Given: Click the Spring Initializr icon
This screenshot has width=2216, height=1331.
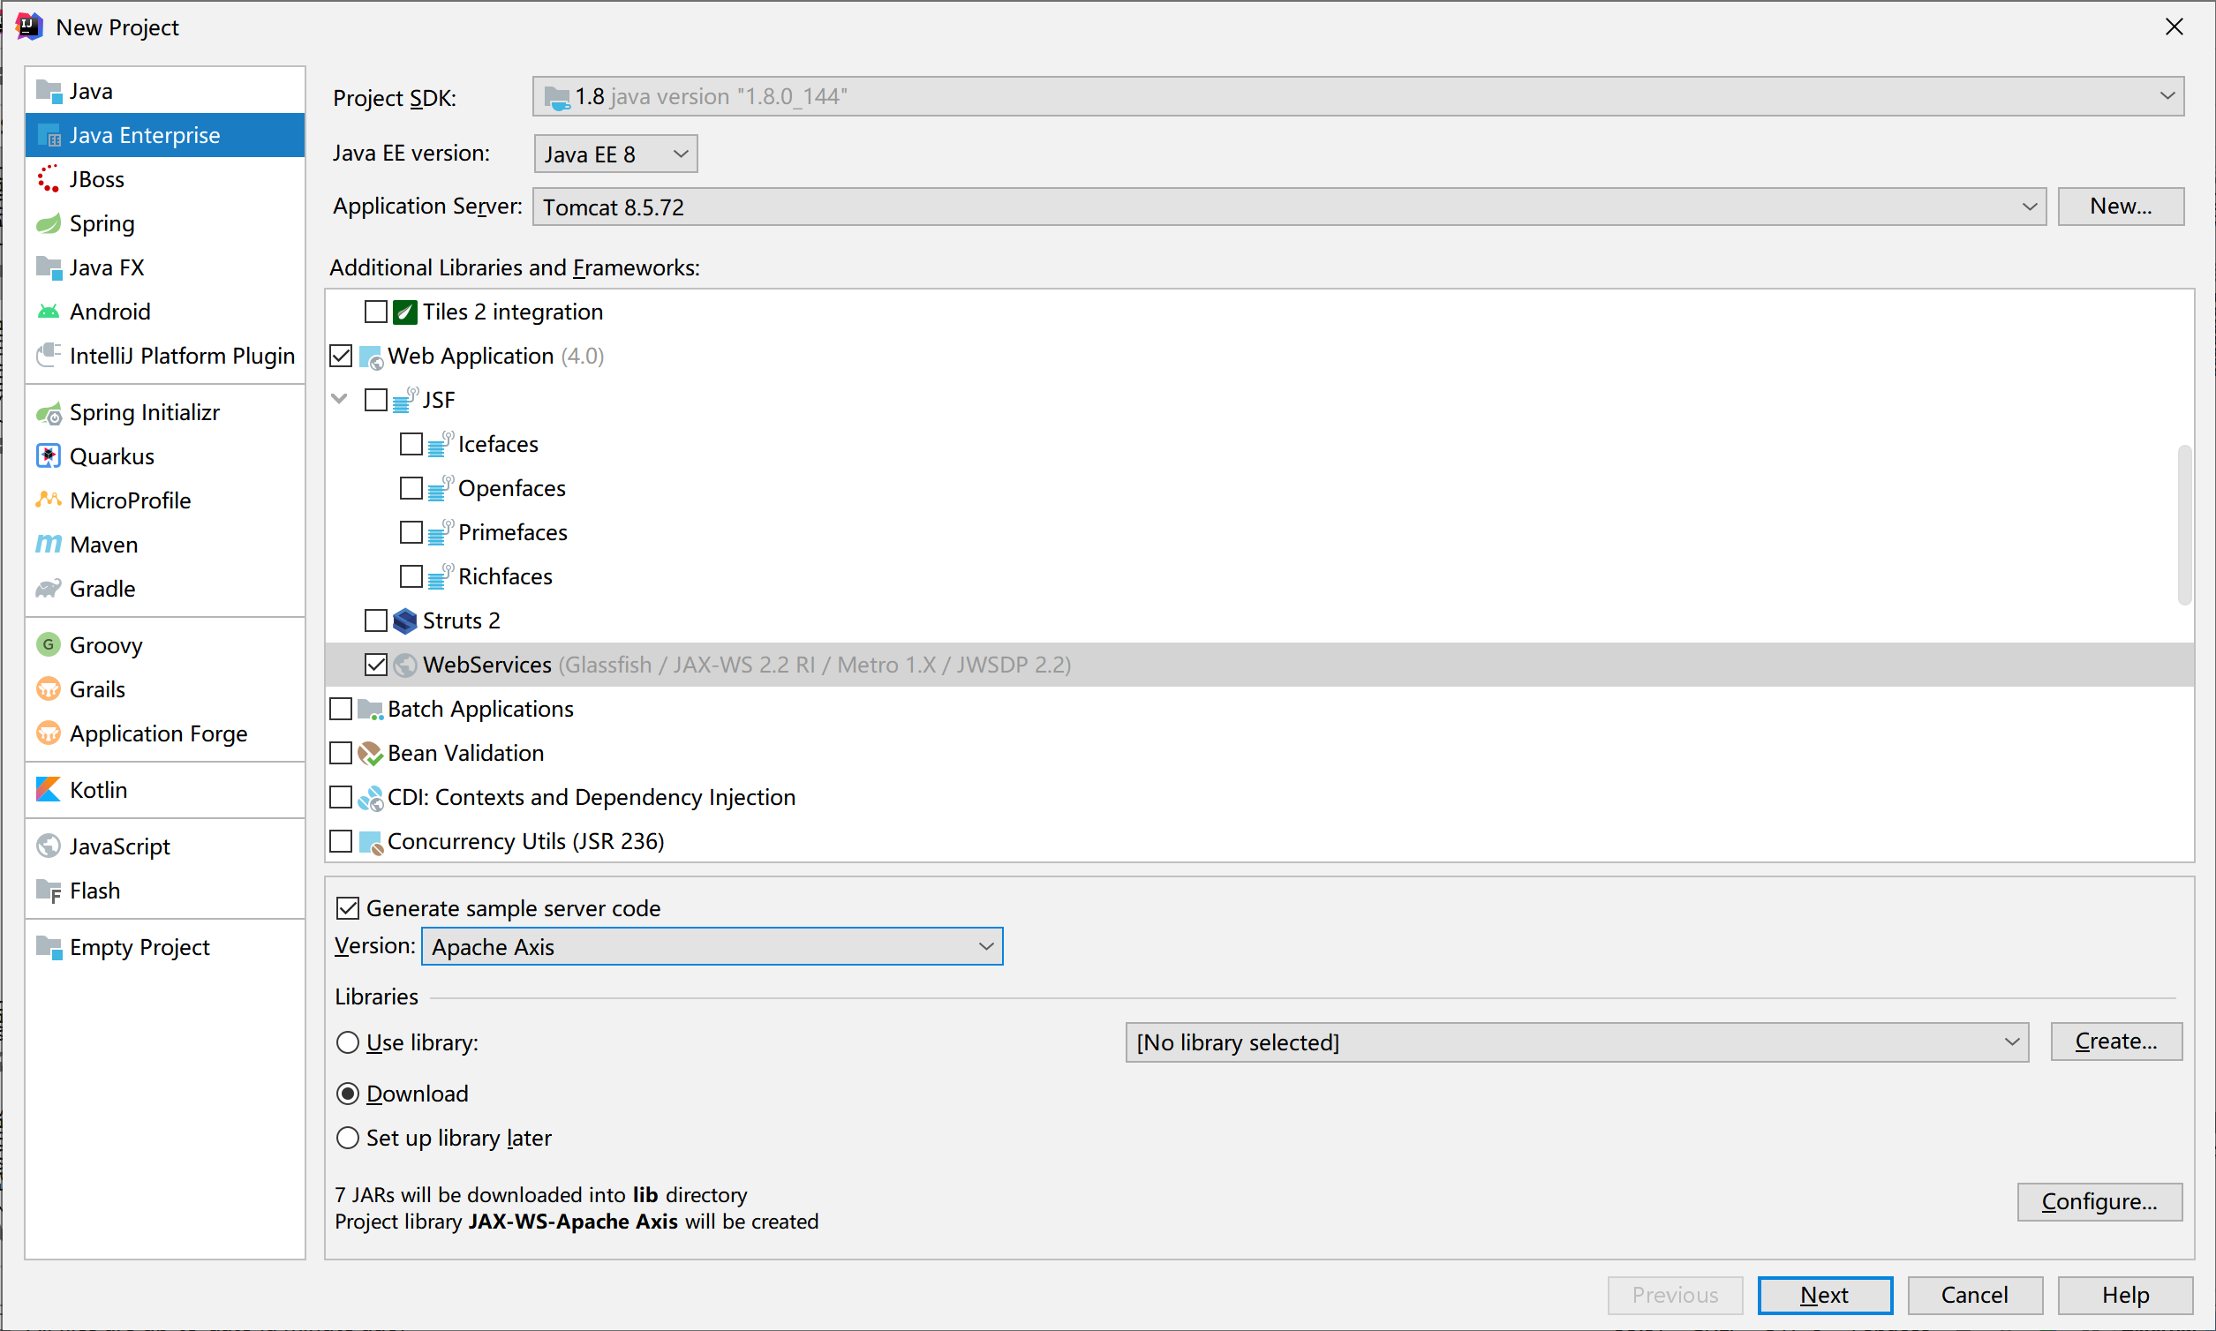Looking at the screenshot, I should [x=49, y=412].
